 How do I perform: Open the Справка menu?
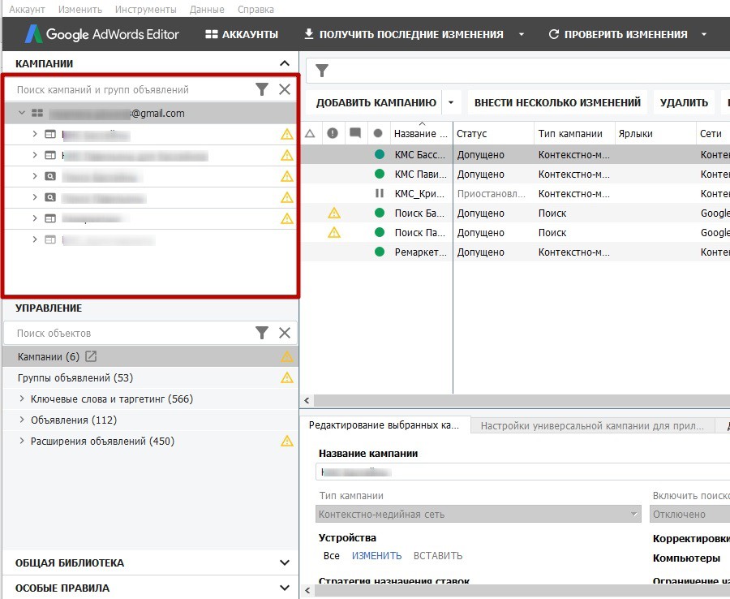point(255,9)
